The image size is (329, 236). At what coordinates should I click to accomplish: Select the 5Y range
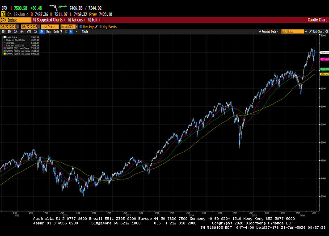pos(42,32)
